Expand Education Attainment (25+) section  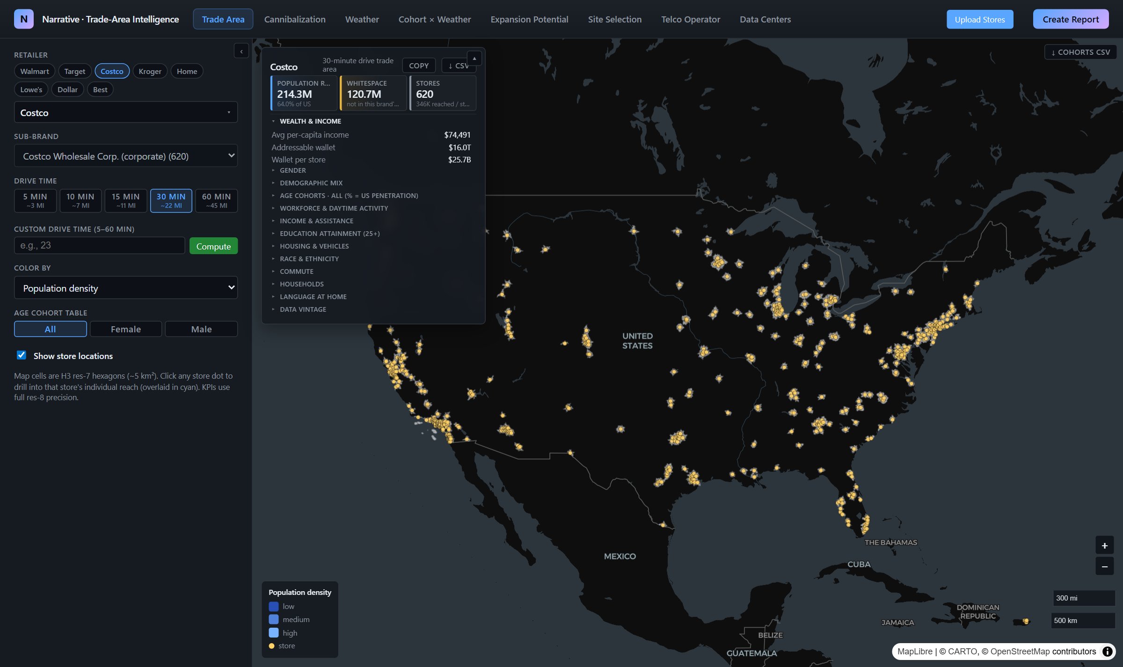tap(329, 234)
